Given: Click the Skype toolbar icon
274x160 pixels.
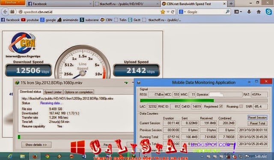Looking at the screenshot, I should point(268,12).
